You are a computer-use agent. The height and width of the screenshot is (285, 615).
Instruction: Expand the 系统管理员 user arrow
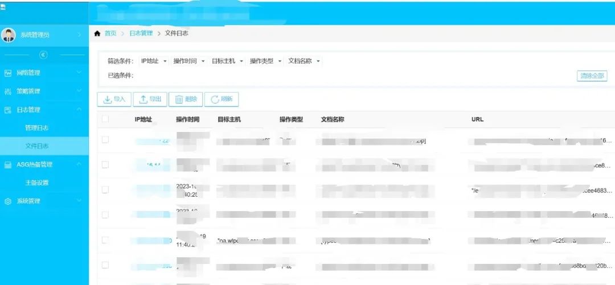(x=80, y=35)
